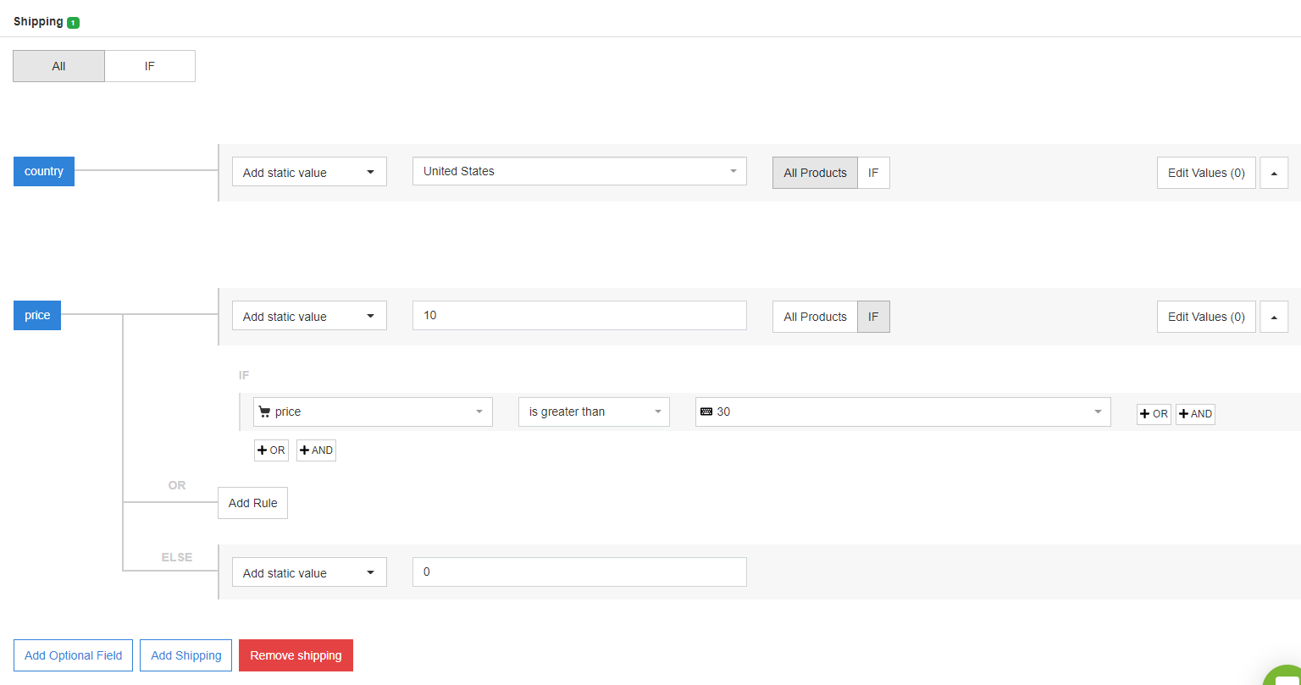Select All Products in the price row
This screenshot has height=685, width=1301.
click(815, 317)
